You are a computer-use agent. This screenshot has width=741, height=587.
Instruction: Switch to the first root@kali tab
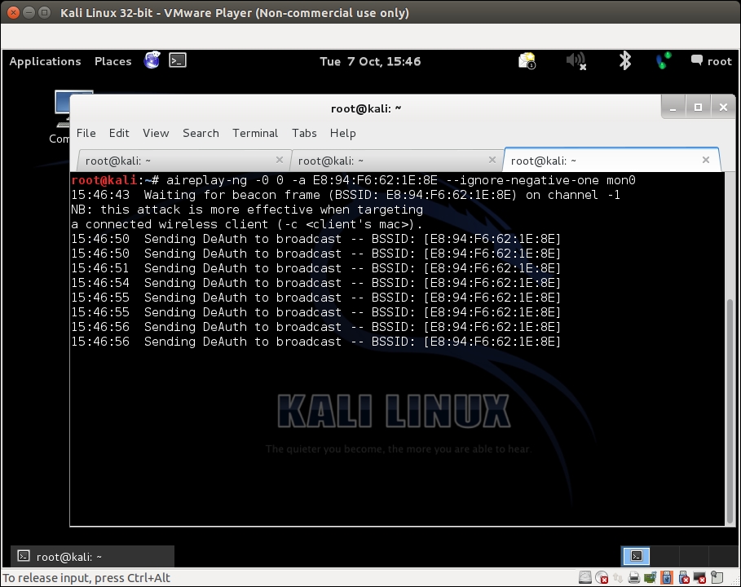pos(183,161)
